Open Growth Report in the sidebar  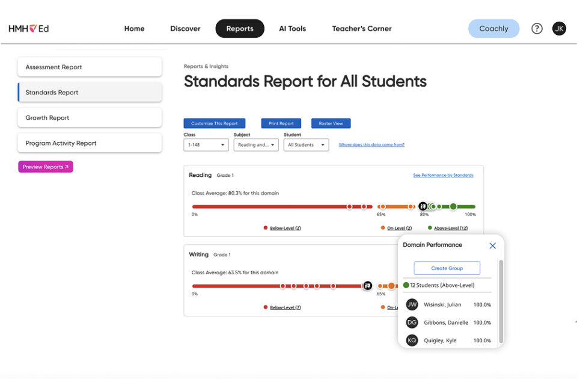(x=90, y=118)
